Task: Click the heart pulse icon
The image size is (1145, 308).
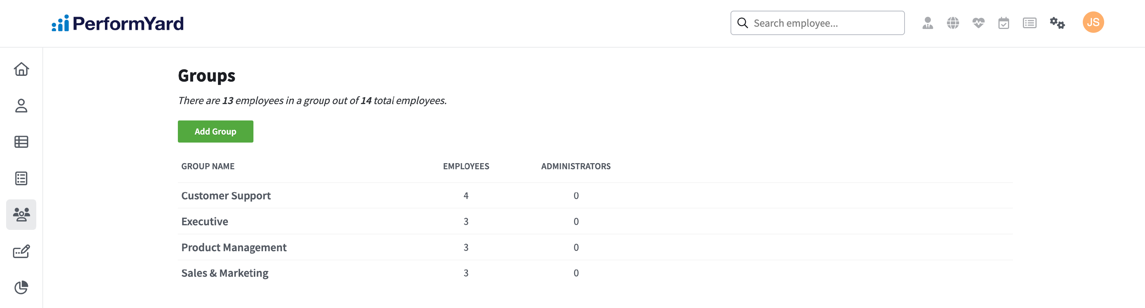Action: (x=978, y=23)
